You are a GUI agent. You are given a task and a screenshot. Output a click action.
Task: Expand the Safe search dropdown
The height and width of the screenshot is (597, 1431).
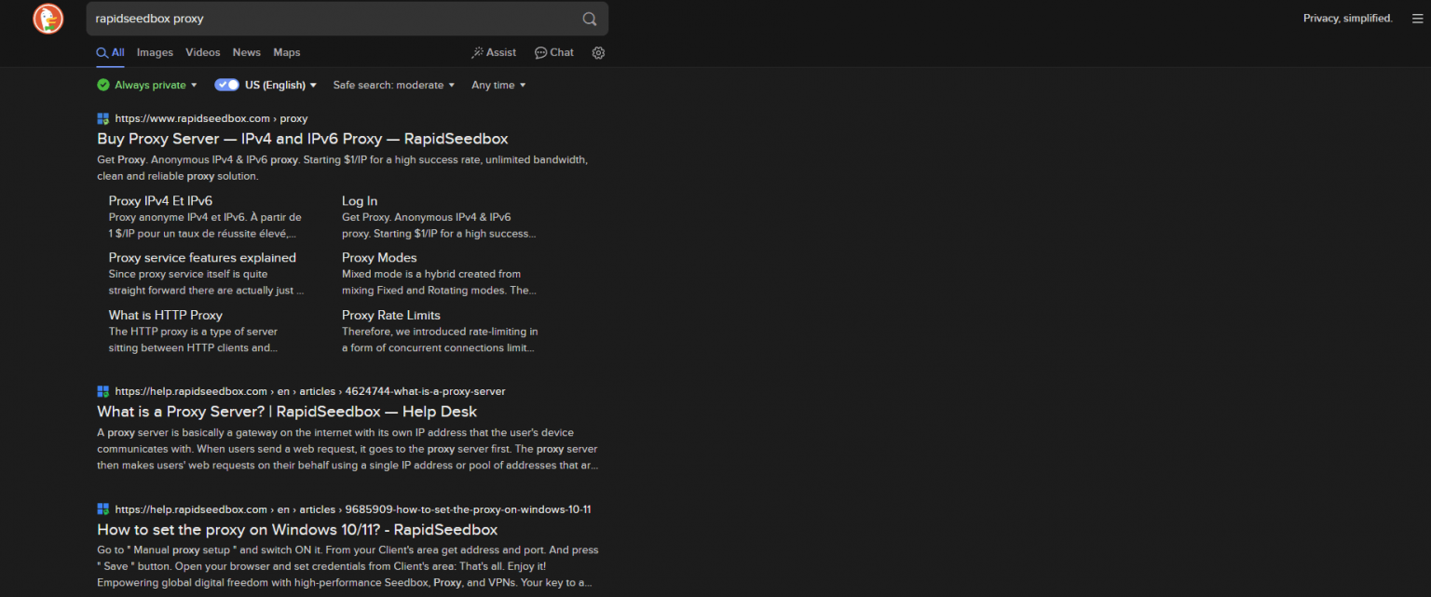pyautogui.click(x=393, y=85)
